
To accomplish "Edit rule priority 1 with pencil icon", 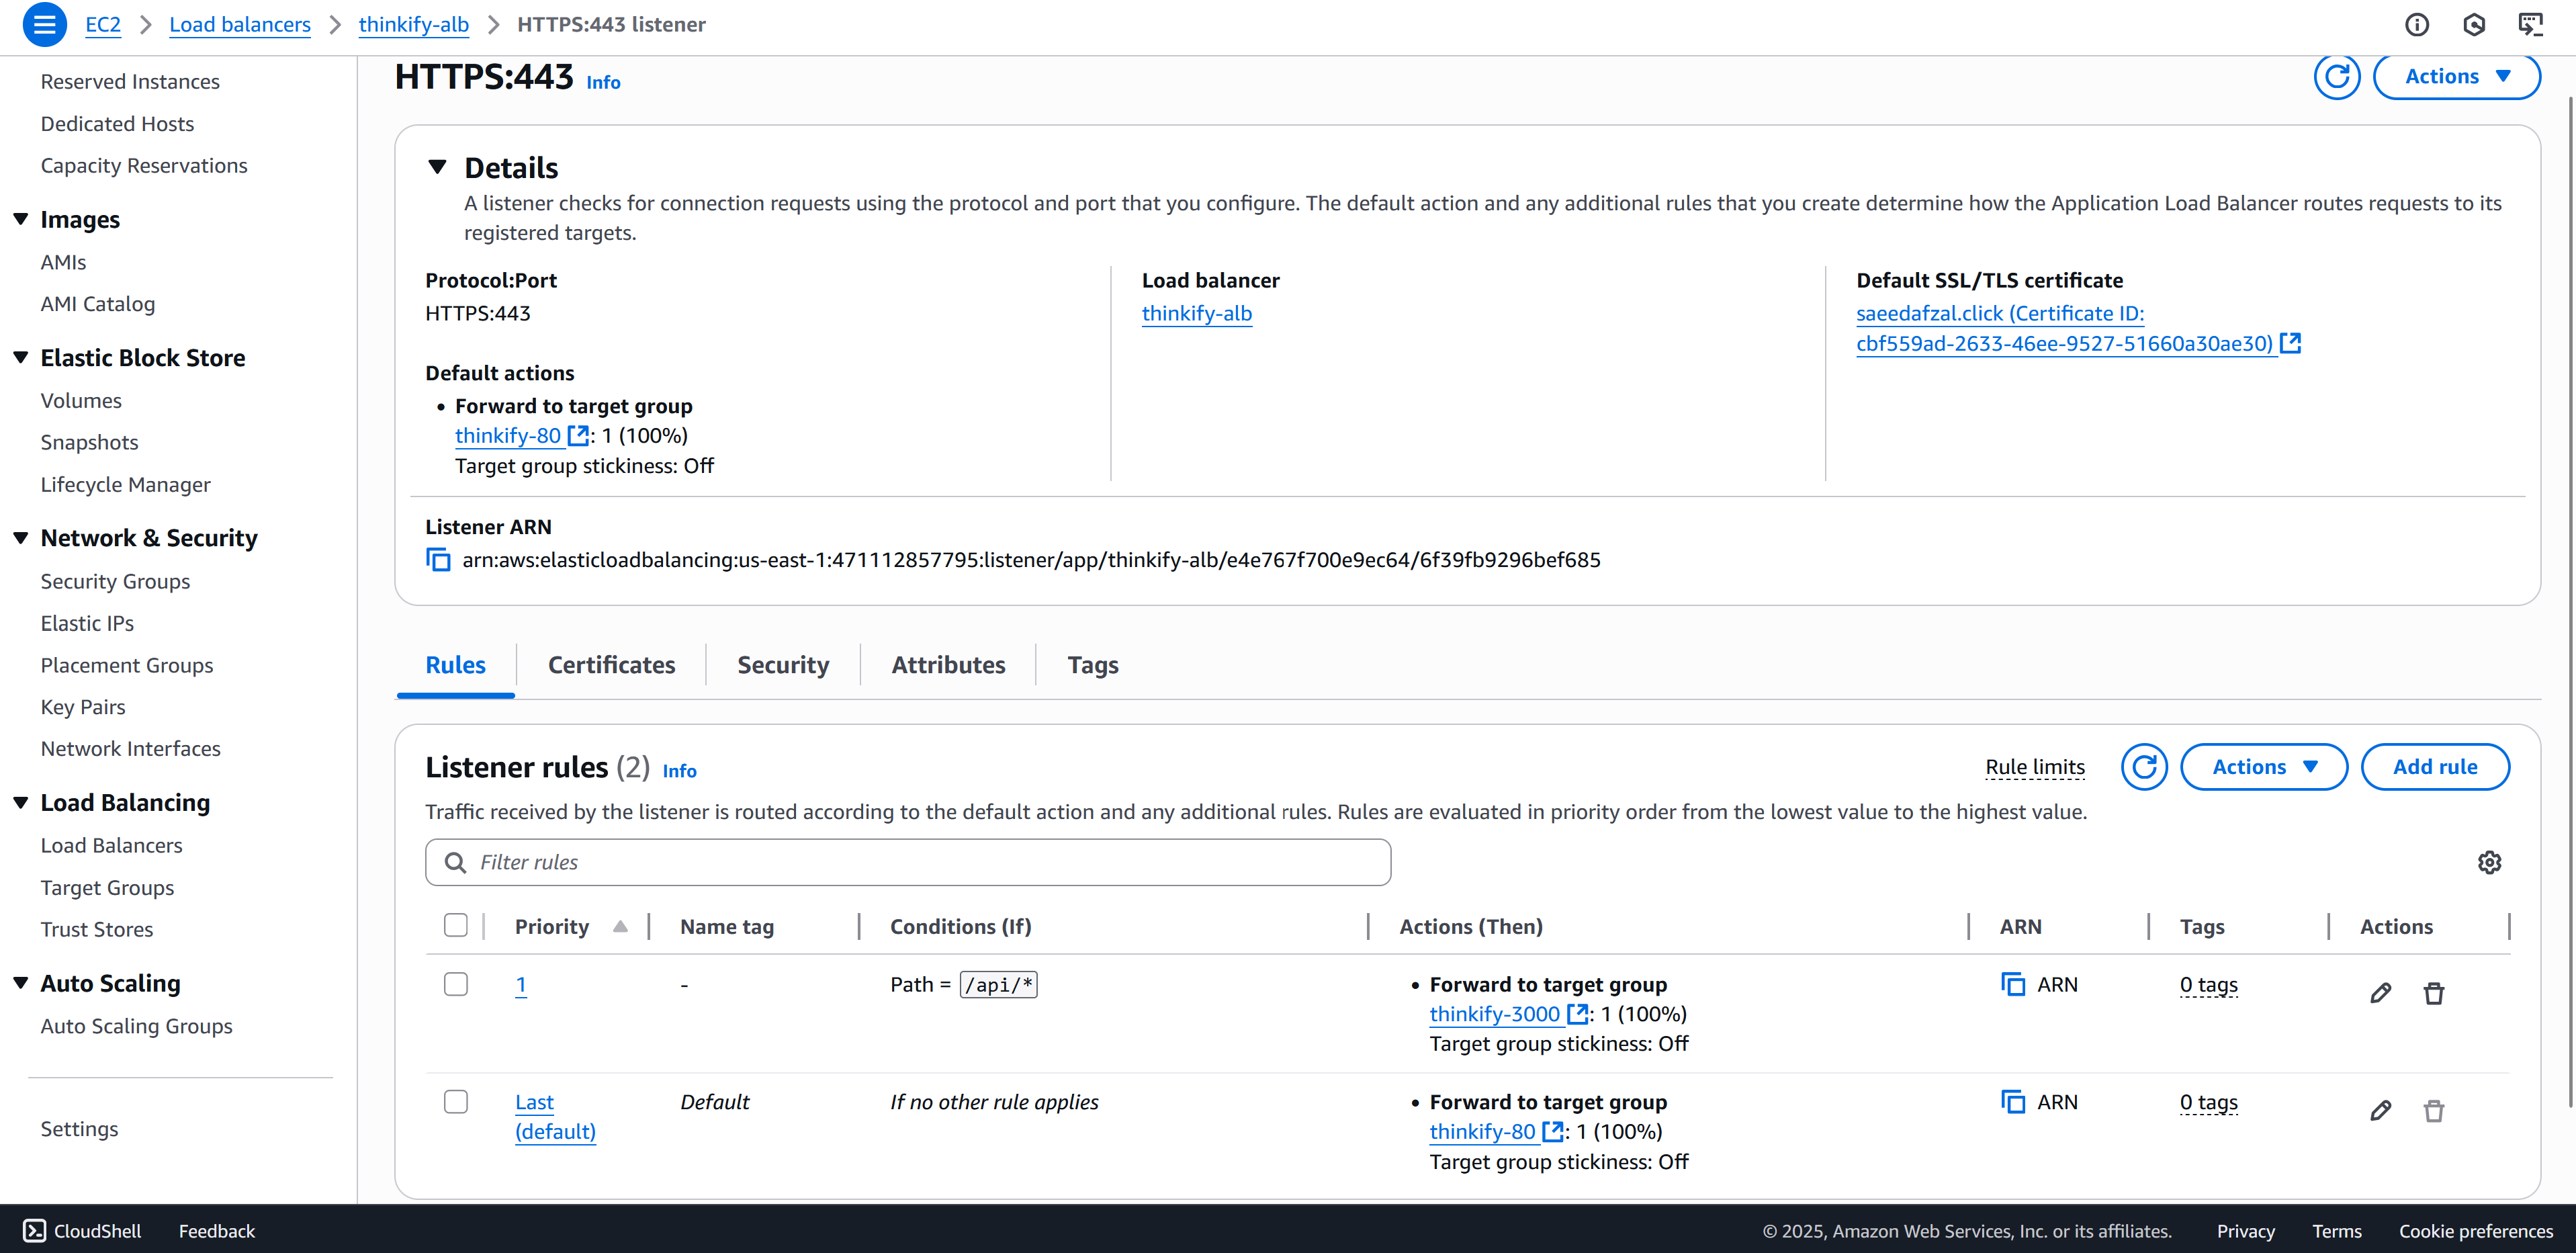I will pos(2380,993).
